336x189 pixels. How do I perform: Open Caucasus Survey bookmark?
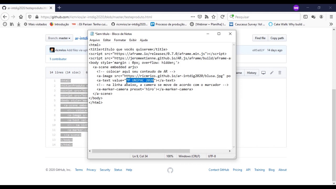247,24
